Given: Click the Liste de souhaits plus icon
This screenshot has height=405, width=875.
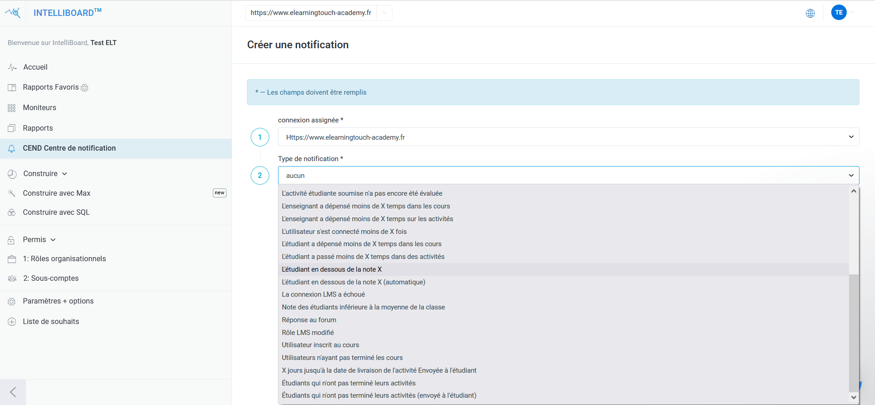Looking at the screenshot, I should click(x=12, y=322).
